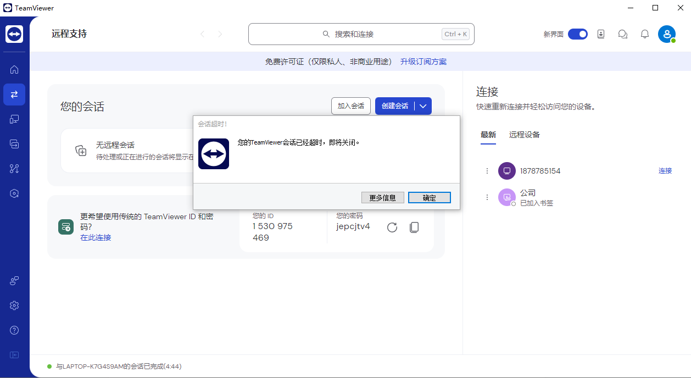Screen dimensions: 691x378
Task: Open the 升级订阅方案 link
Action: point(423,62)
